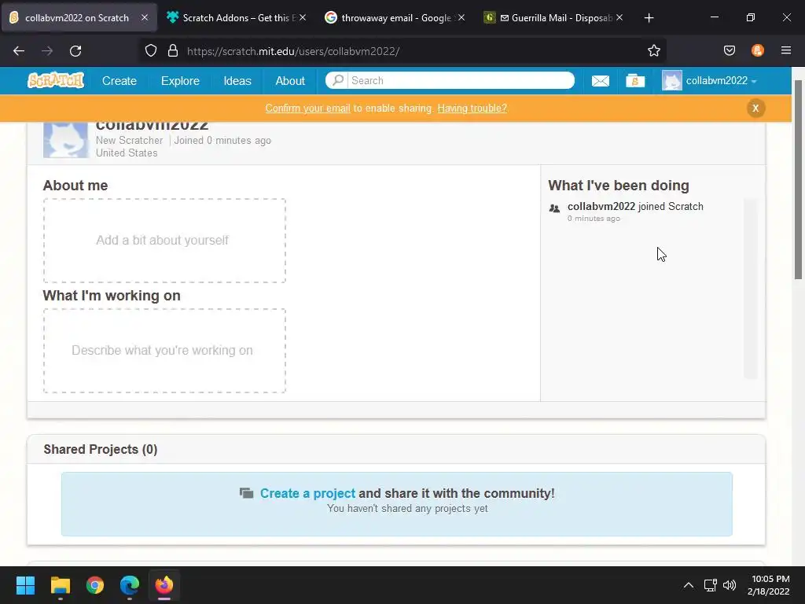Click Having trouble? link

(x=472, y=109)
